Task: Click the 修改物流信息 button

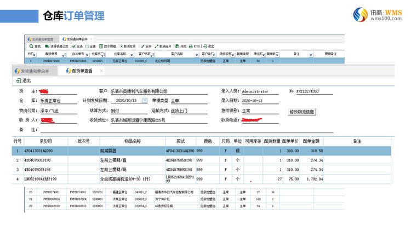Action: pos(302,112)
